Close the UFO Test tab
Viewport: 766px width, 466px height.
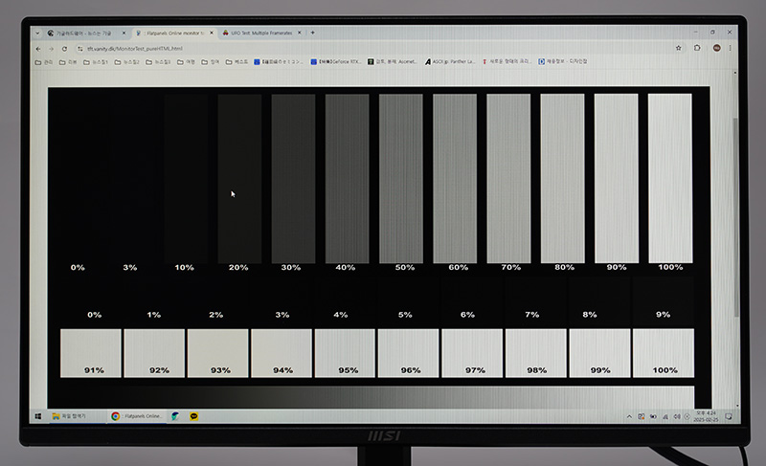click(300, 33)
